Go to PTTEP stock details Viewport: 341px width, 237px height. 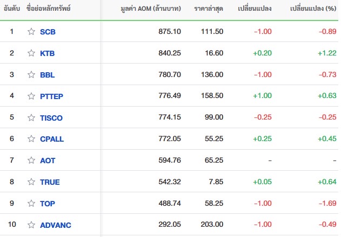point(51,96)
